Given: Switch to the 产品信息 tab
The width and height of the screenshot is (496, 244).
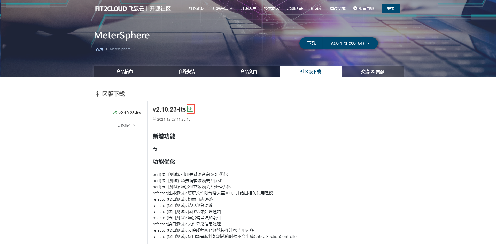Looking at the screenshot, I should coord(125,72).
